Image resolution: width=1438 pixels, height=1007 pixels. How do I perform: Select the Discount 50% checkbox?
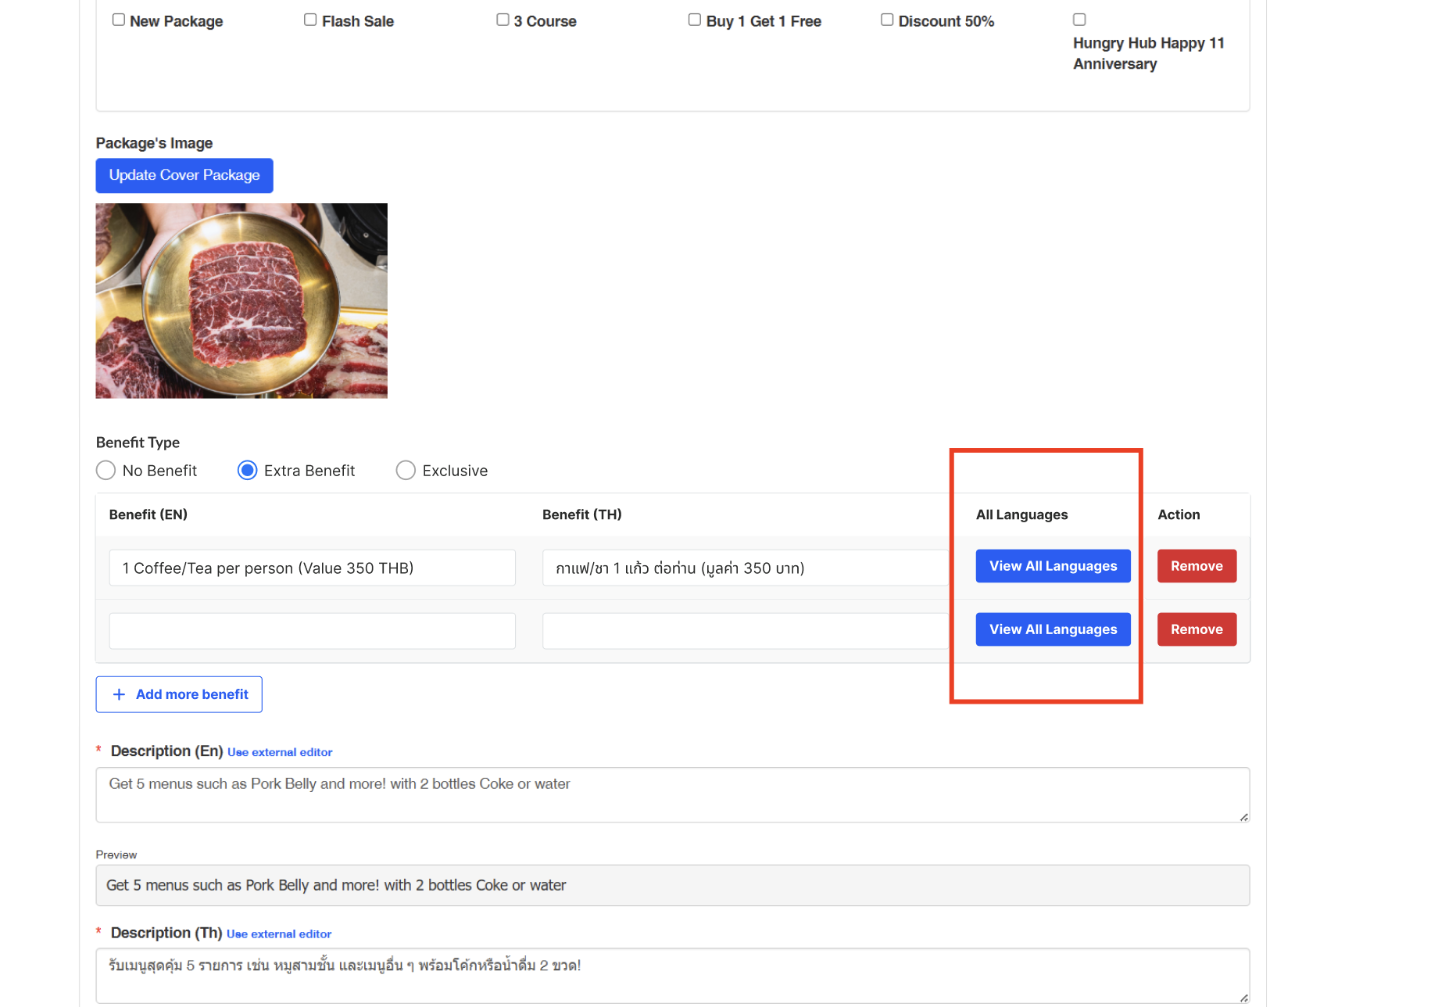[887, 20]
